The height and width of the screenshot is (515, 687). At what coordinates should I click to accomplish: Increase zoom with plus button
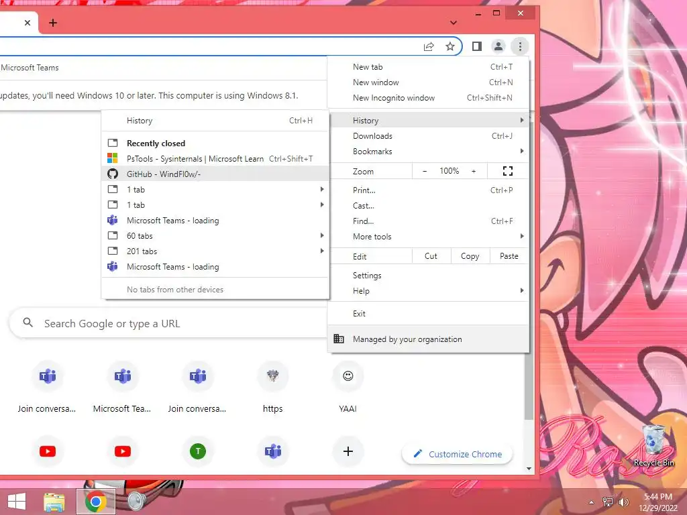[474, 171]
